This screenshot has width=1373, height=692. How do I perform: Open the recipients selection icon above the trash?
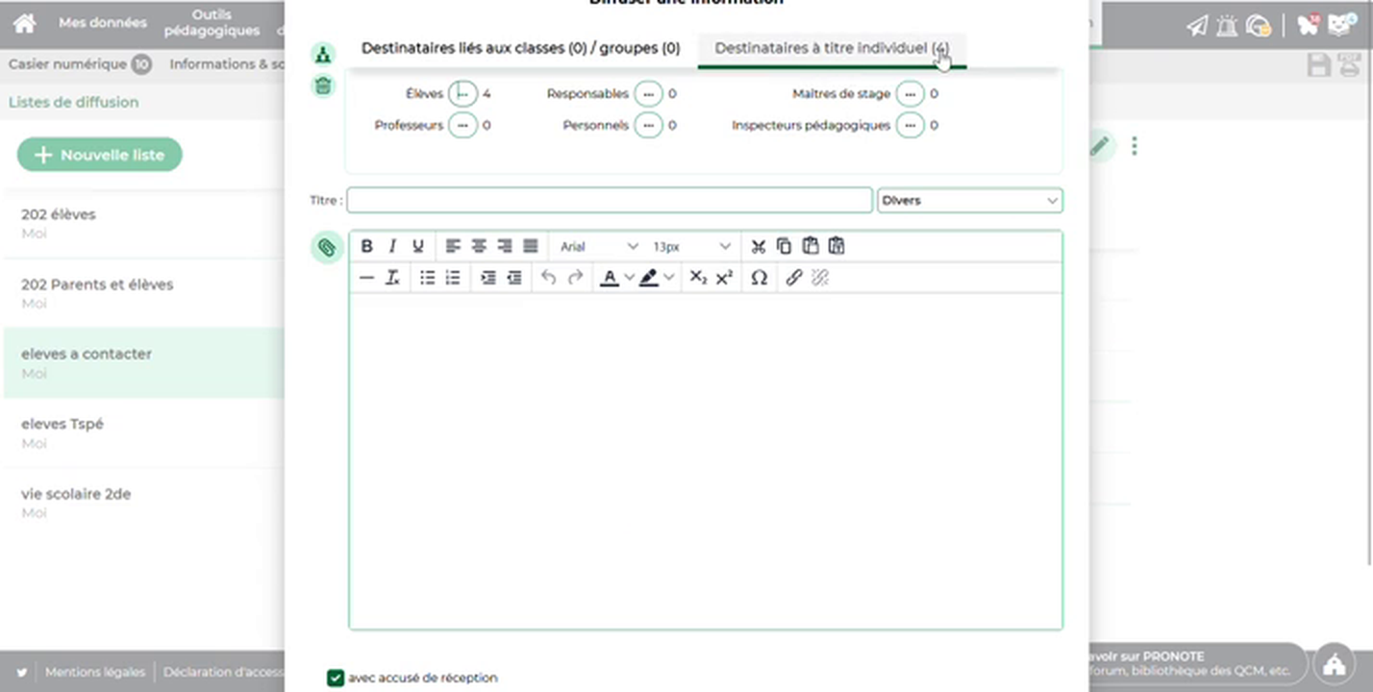pyautogui.click(x=323, y=55)
